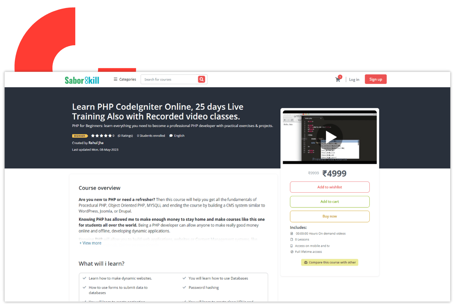Compare this course with other
Image resolution: width=456 pixels, height=304 pixels.
tap(329, 263)
